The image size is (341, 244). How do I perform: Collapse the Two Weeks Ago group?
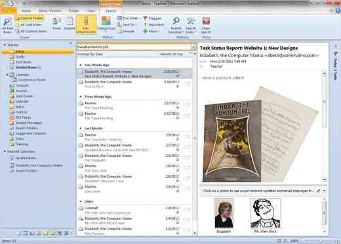(81, 65)
